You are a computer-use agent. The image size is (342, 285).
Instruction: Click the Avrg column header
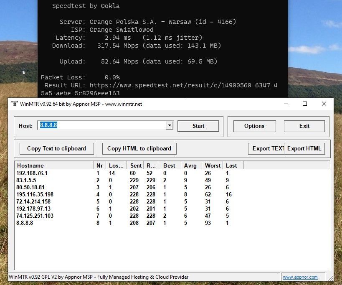click(190, 165)
